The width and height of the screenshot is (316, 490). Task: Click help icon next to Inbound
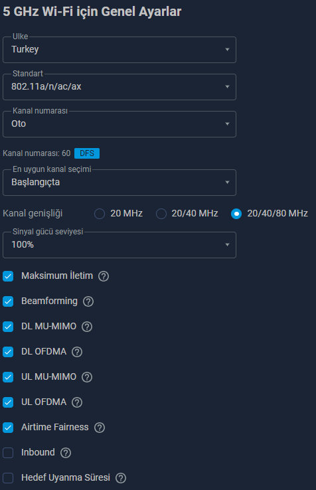pyautogui.click(x=66, y=453)
